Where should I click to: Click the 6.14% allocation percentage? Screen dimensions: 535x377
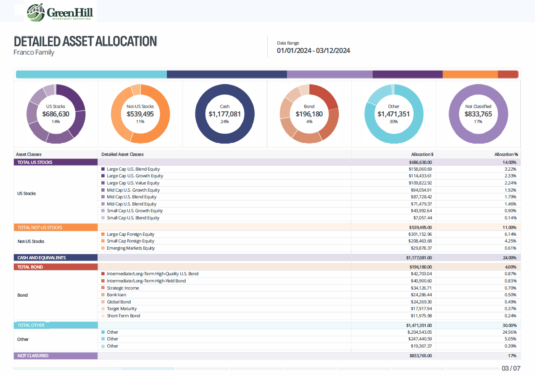511,234
